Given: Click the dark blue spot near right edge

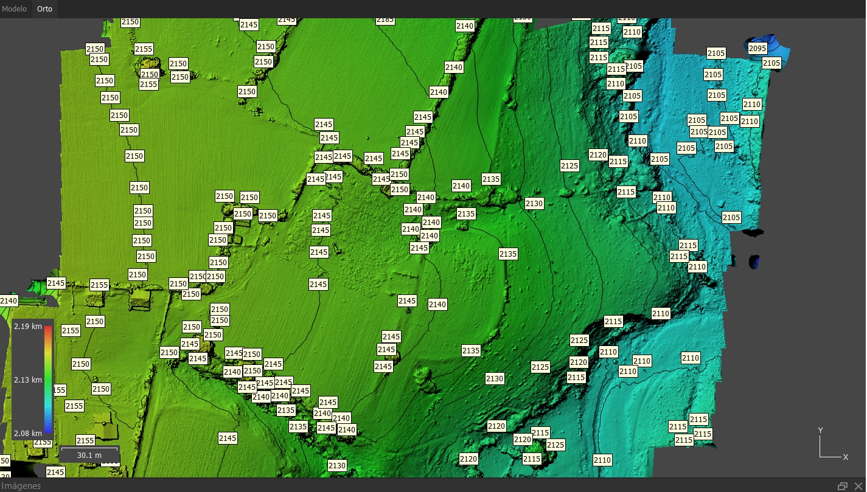Looking at the screenshot, I should pos(755,262).
